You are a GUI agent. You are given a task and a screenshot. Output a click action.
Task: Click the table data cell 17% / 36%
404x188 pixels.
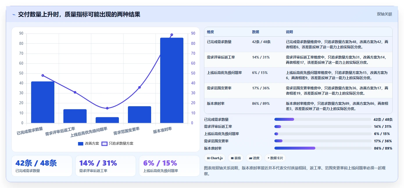pyautogui.click(x=261, y=88)
